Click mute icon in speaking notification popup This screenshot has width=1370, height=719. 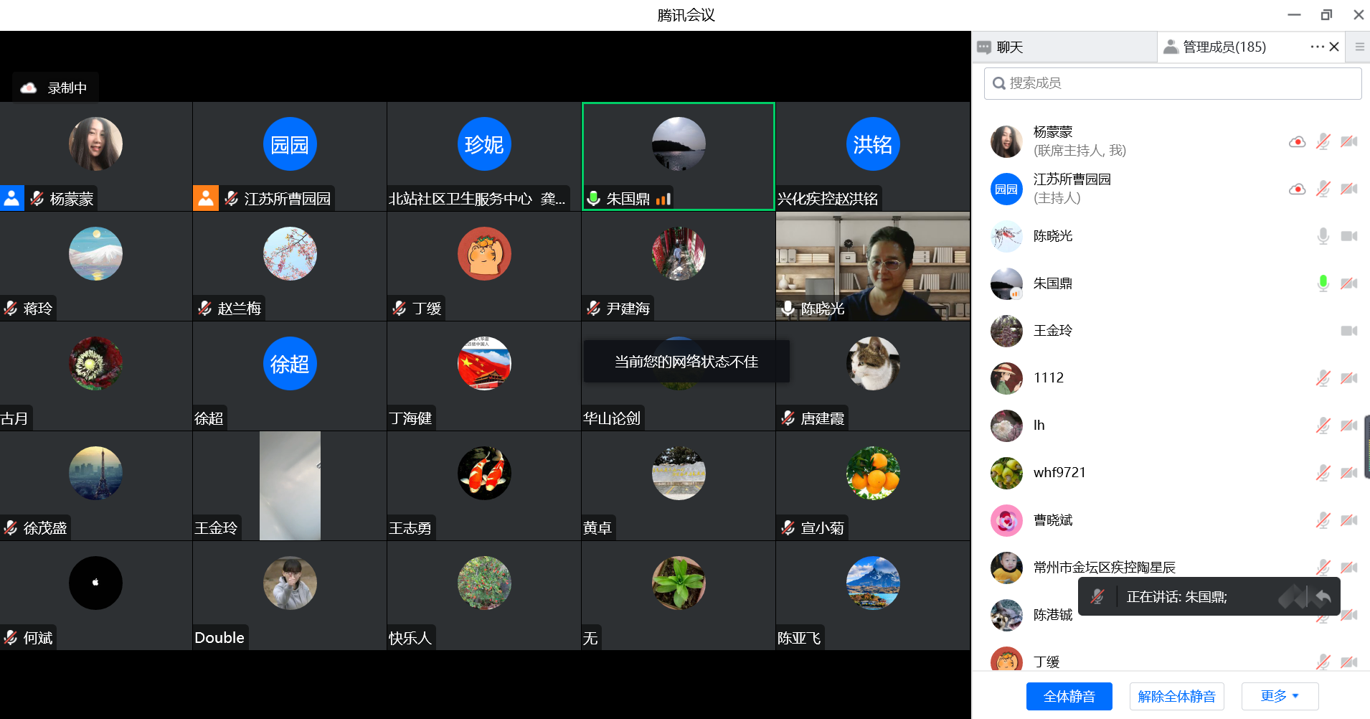(1097, 596)
